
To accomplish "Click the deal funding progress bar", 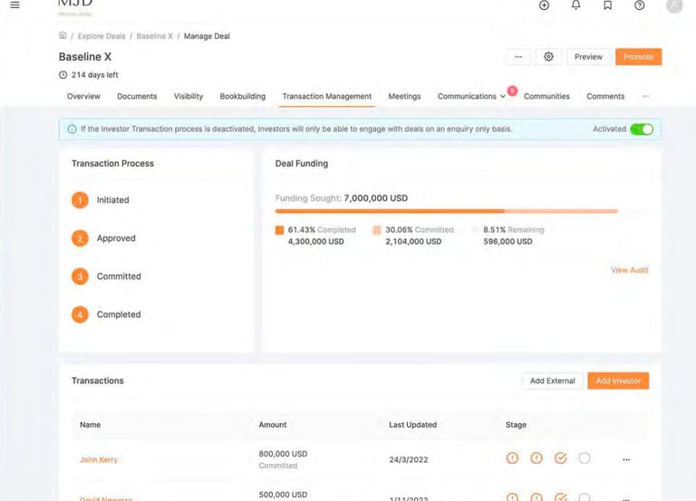I will 446,211.
